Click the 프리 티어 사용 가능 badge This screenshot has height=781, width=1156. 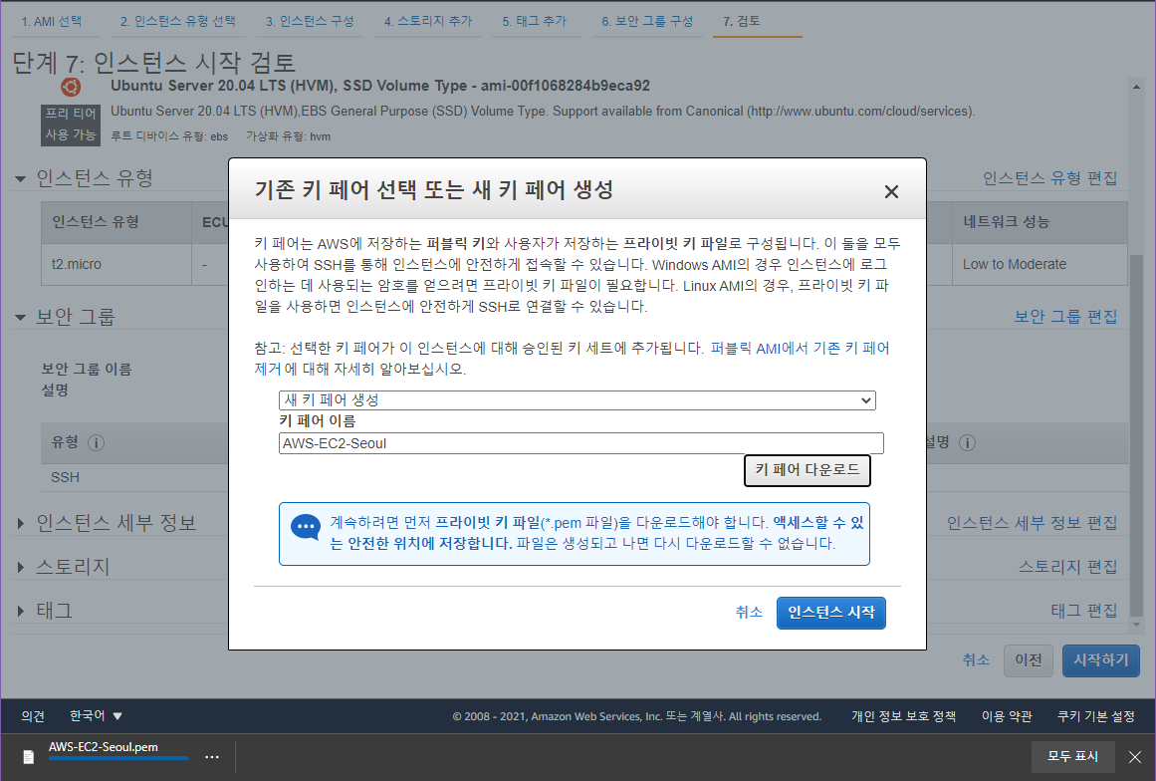(x=70, y=125)
